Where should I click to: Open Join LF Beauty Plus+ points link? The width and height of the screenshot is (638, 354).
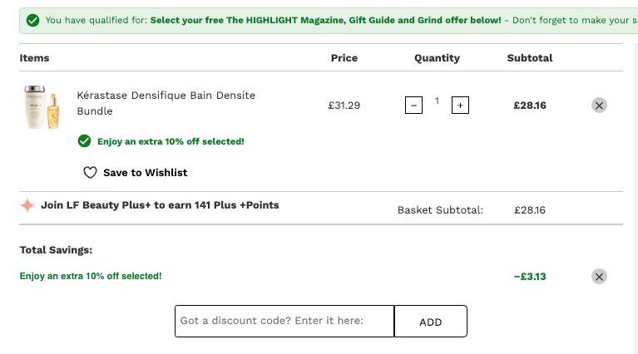[x=160, y=205]
